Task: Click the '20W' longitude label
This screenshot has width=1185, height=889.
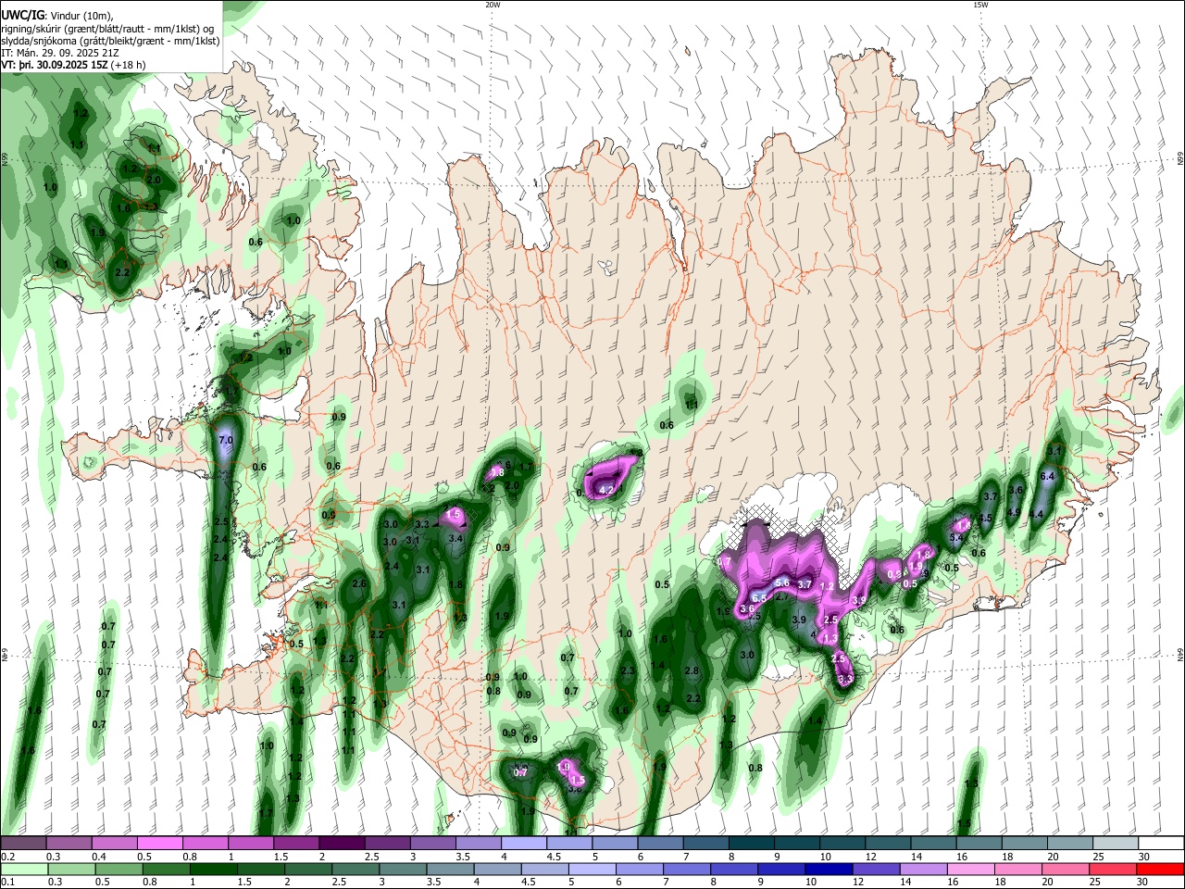Action: coord(493,5)
